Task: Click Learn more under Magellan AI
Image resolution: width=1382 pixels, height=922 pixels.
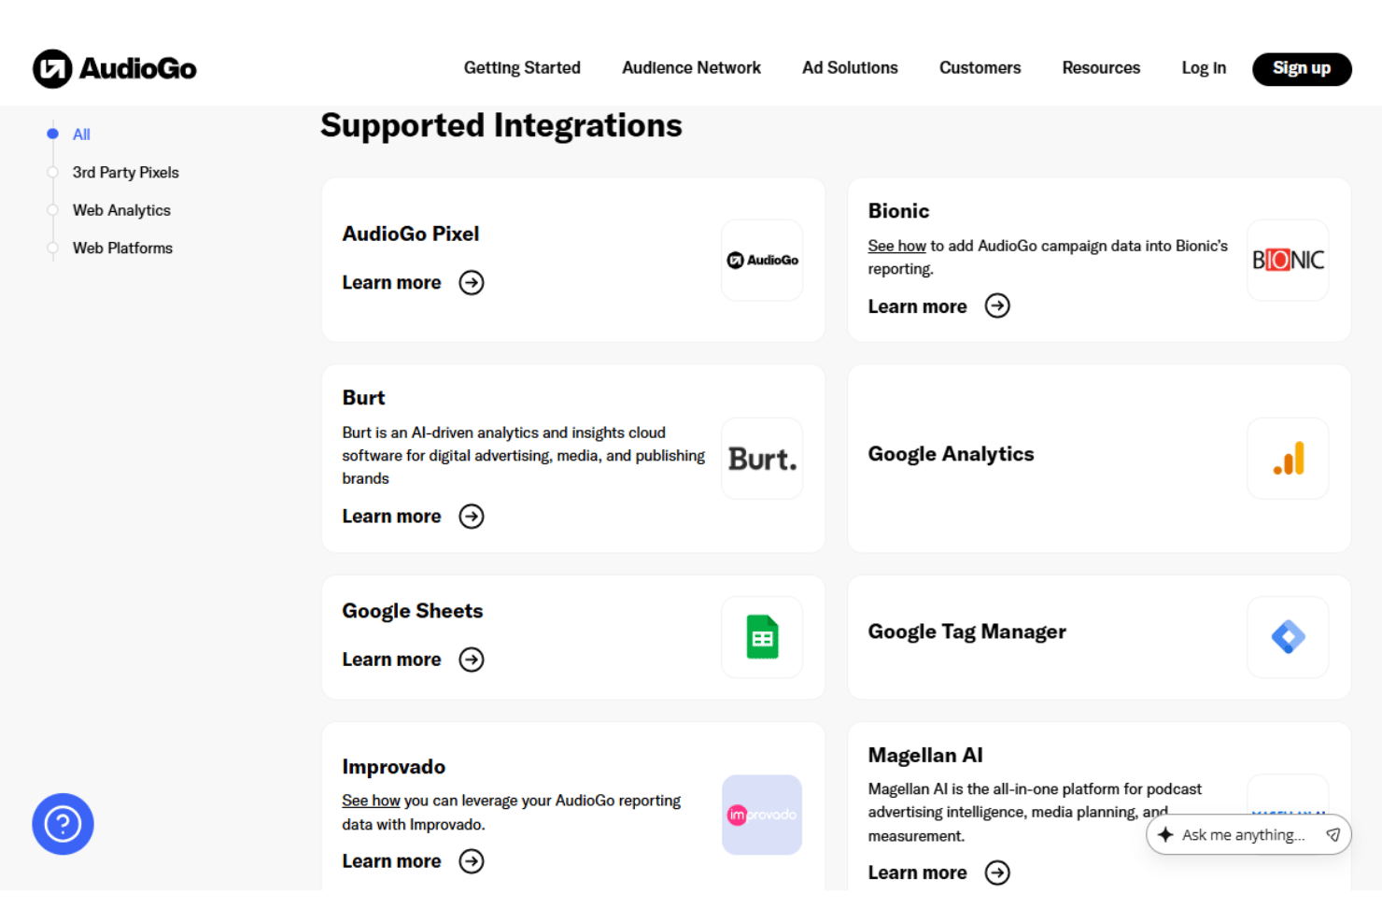Action: click(x=917, y=872)
